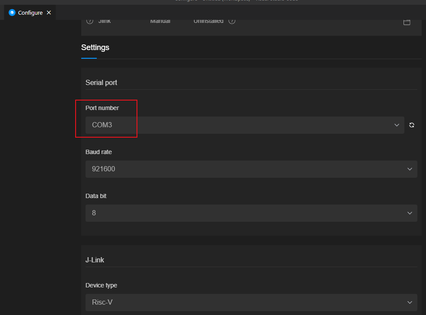Select the Settings section heading
Viewport: 426px width, 315px height.
pyautogui.click(x=95, y=47)
